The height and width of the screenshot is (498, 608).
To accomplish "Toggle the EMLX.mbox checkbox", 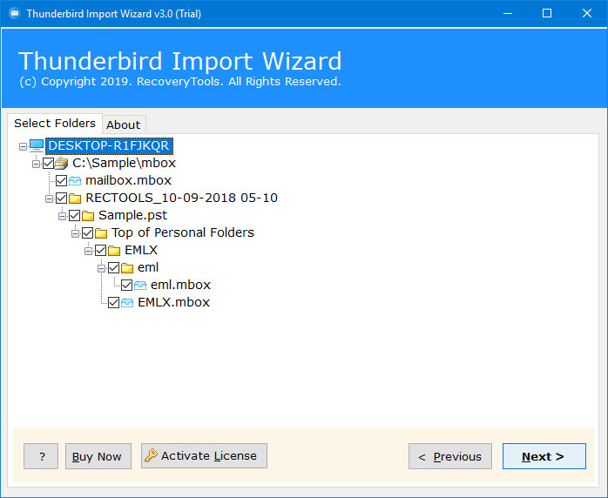I will click(113, 303).
